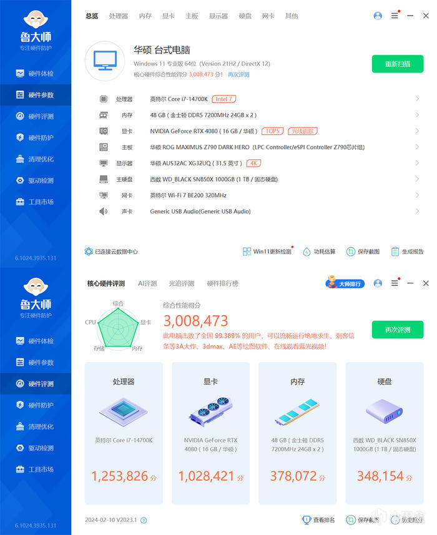This screenshot has height=535, width=437.
Task: Open hamburger menu in the 总览 window
Action: click(x=395, y=16)
